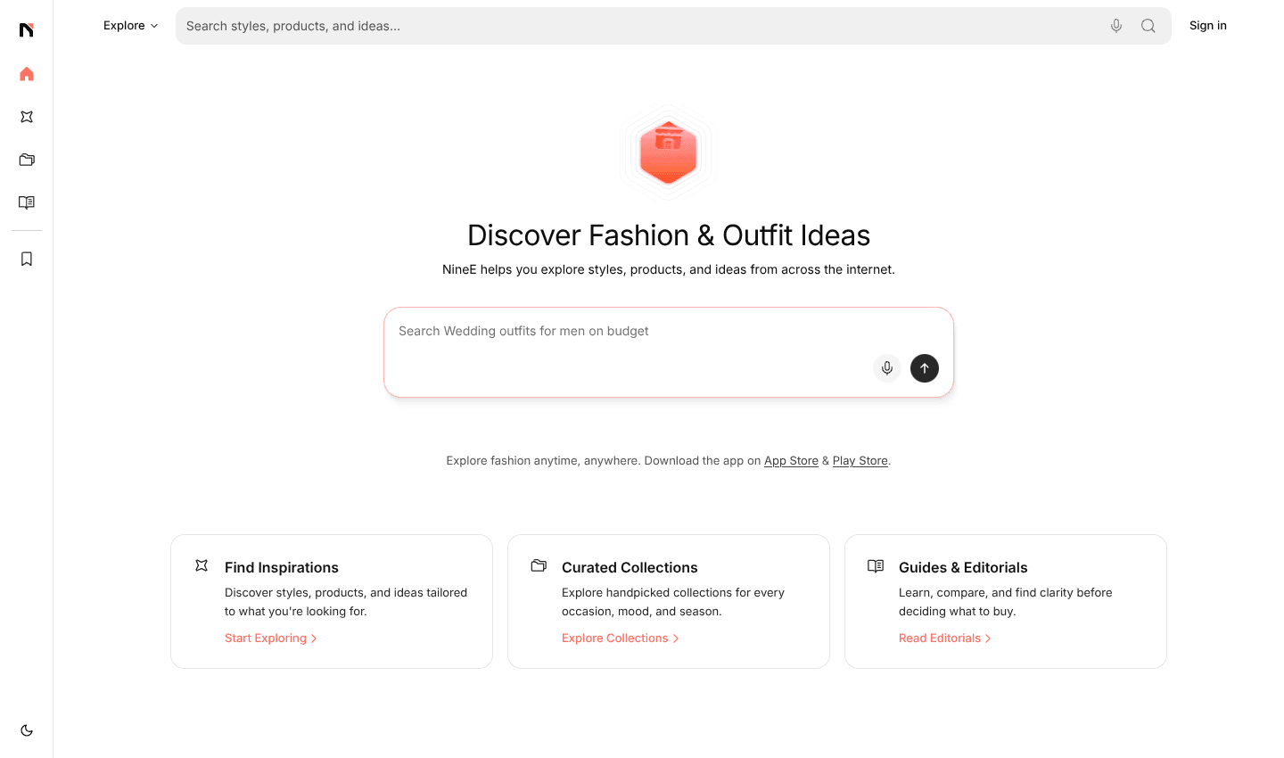This screenshot has height=758, width=1284.
Task: Click the Find Inspirations heading
Action: (x=282, y=567)
